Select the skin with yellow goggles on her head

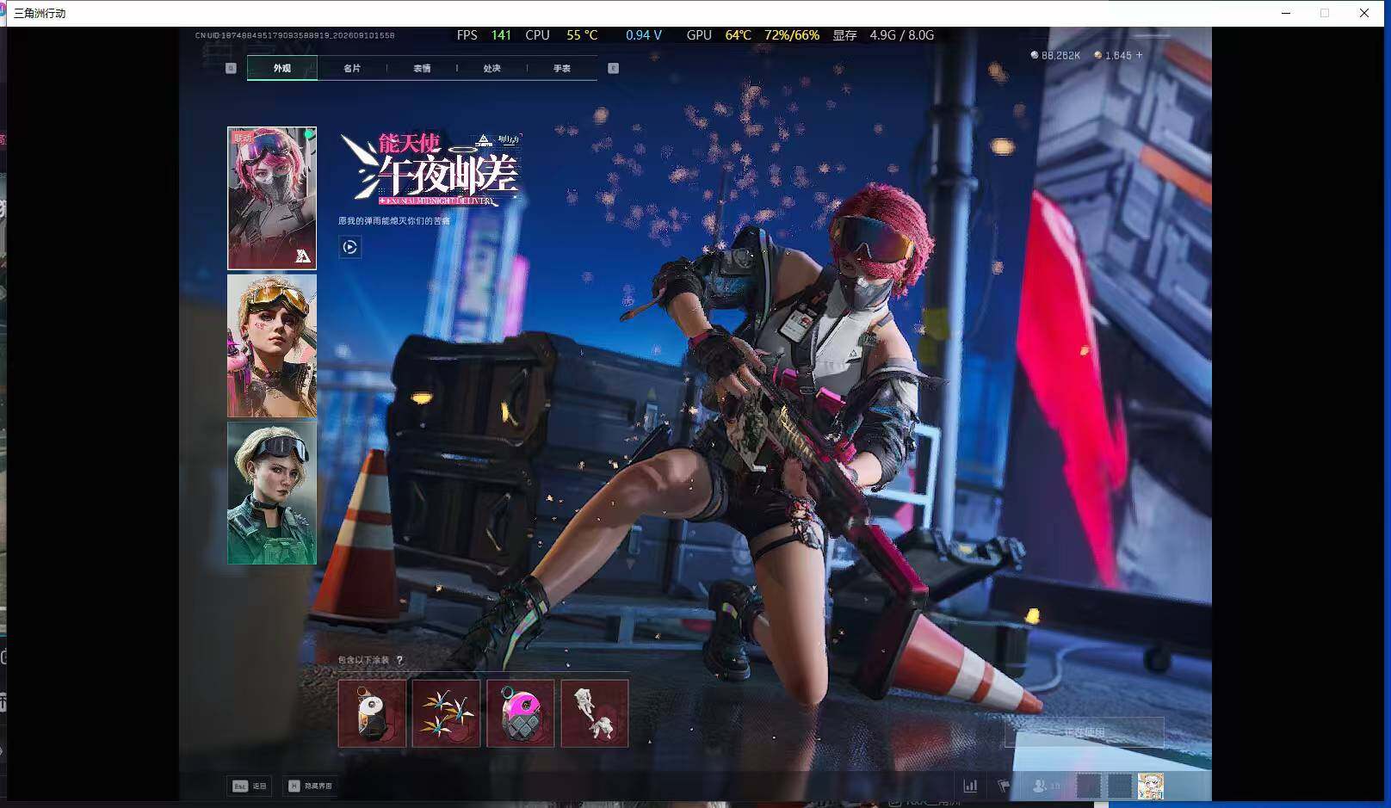[272, 346]
